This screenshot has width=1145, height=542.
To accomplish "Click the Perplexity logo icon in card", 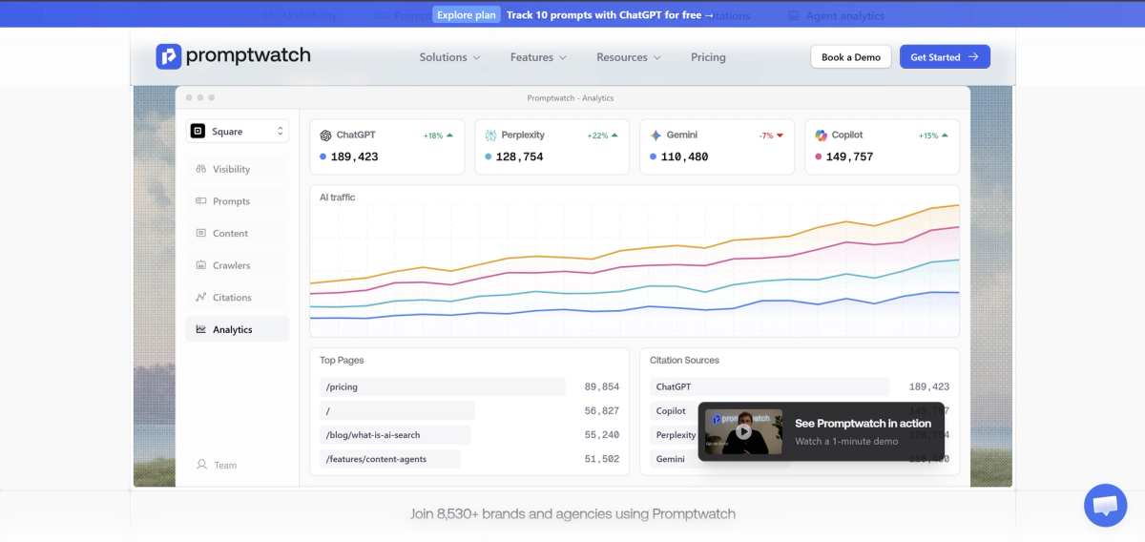I will coord(491,135).
